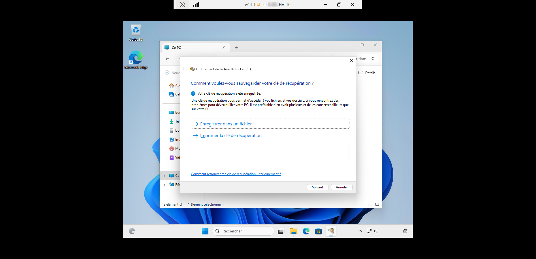Switch Explorer to details list view
The image size is (536, 259).
pos(370,204)
